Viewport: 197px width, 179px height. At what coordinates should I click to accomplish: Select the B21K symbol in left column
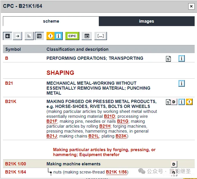point(11,102)
